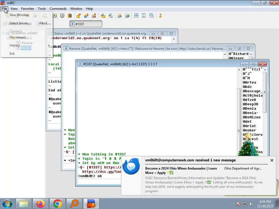
Task: Open the Colors toolbar icon
Action: [x=70, y=16]
